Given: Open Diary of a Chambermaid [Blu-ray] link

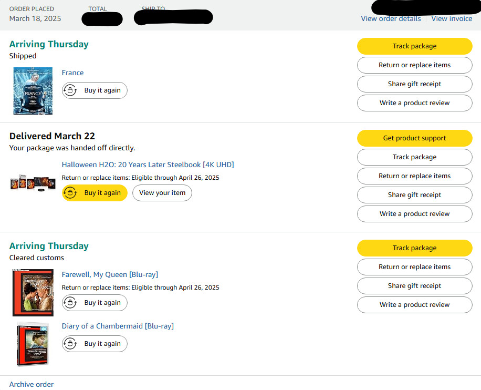Looking at the screenshot, I should [x=118, y=326].
